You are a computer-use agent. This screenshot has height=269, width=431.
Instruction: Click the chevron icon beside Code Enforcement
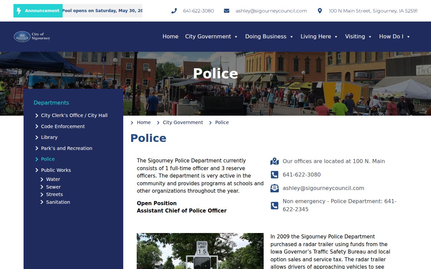(x=37, y=126)
